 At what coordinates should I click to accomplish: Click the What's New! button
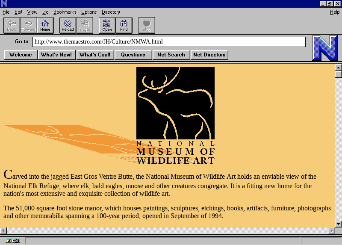point(56,55)
